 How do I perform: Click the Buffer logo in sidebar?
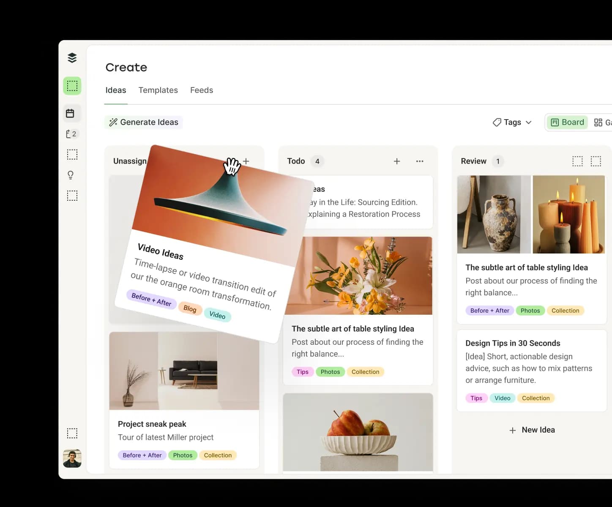[x=72, y=58]
